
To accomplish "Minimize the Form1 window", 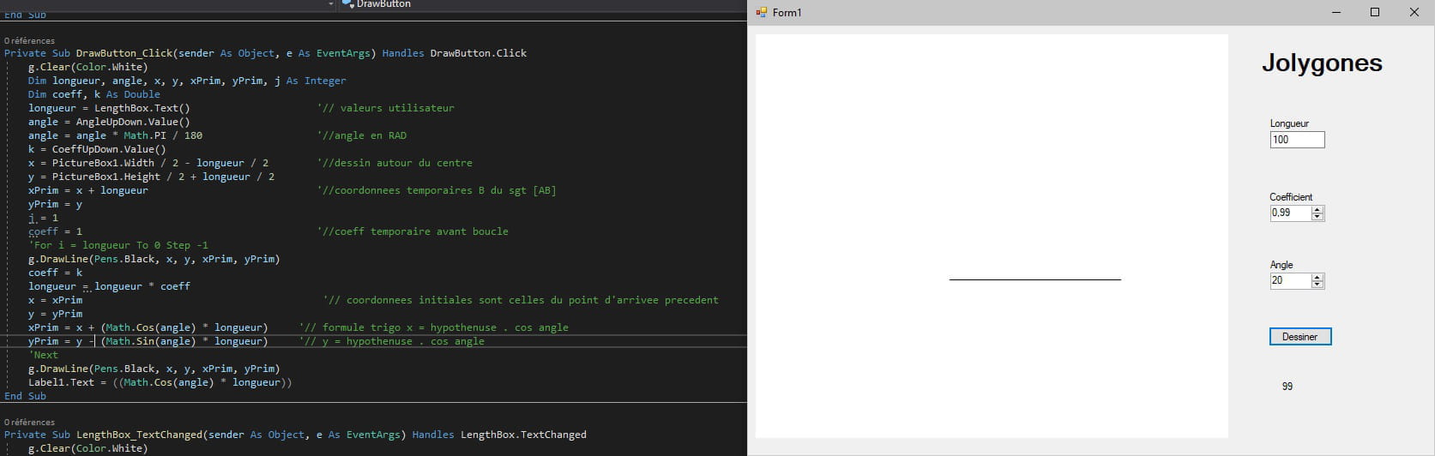I will point(1336,12).
